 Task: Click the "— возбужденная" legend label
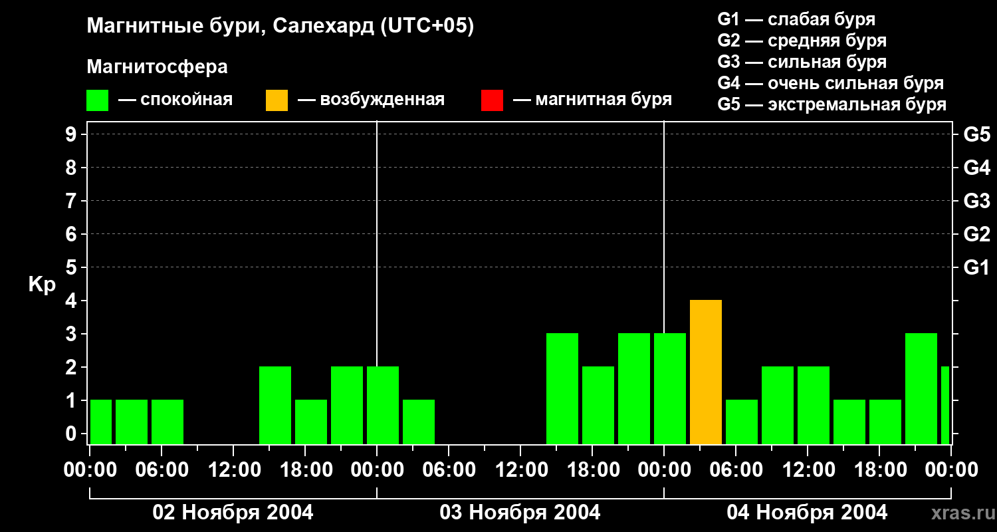click(x=371, y=100)
